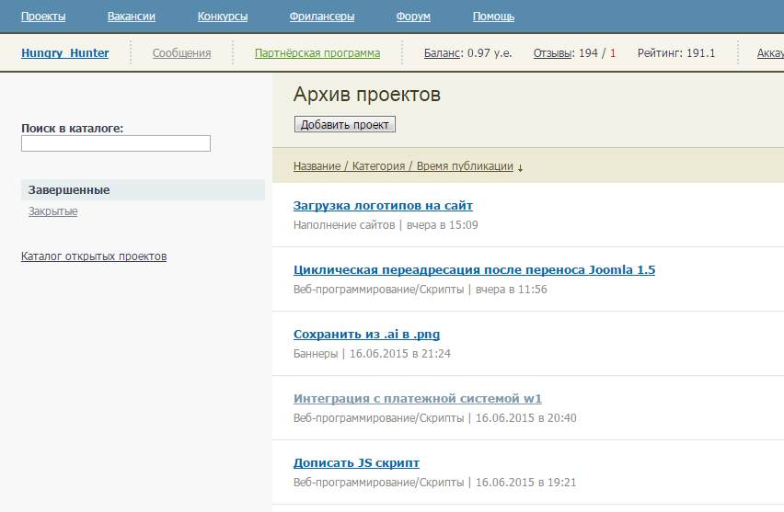The image size is (784, 512).
Task: Open Каталог открытых проектов link
Action: coord(94,256)
